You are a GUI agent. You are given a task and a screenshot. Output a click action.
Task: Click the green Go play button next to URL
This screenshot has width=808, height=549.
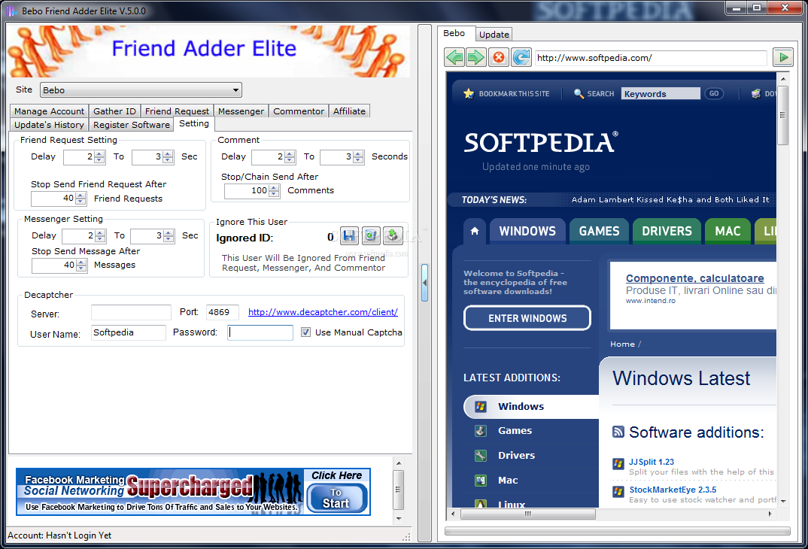coord(783,57)
